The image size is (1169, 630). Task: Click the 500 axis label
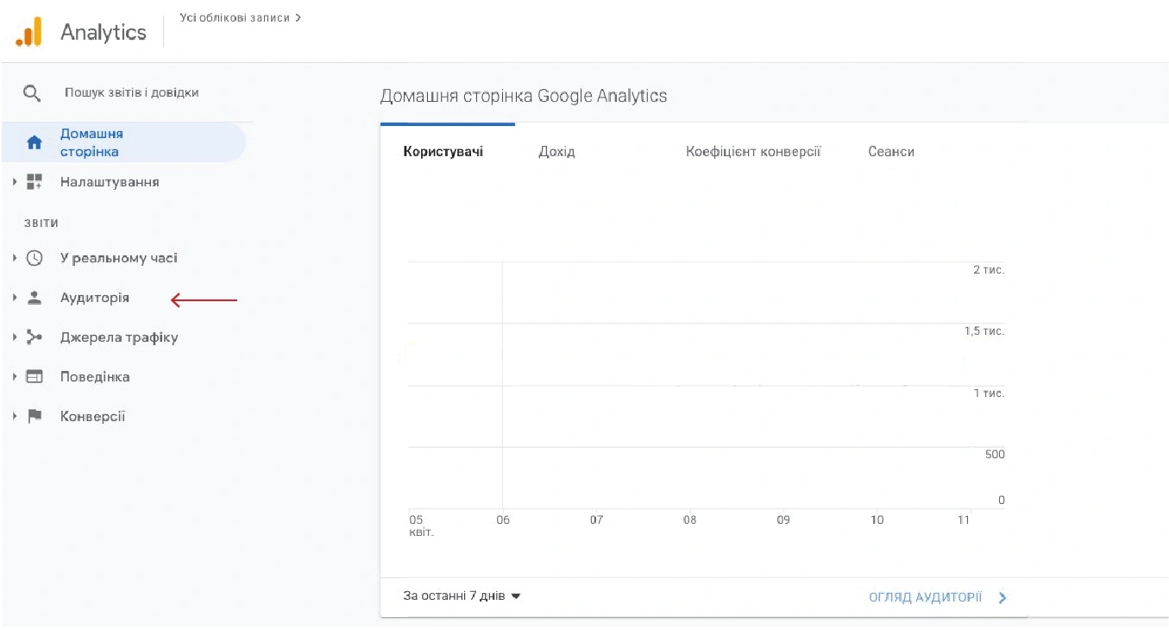coord(995,455)
